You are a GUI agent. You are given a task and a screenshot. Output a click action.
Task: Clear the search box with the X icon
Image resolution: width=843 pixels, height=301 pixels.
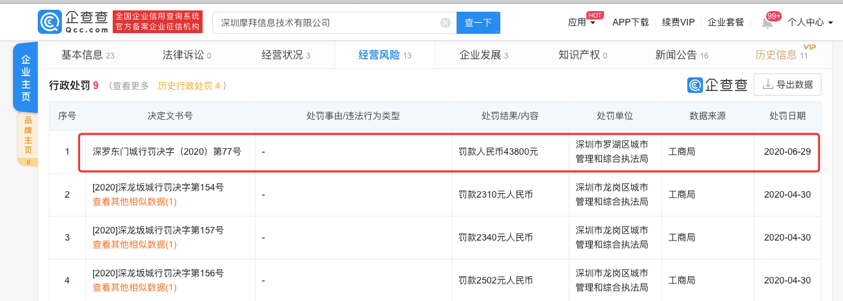point(446,23)
